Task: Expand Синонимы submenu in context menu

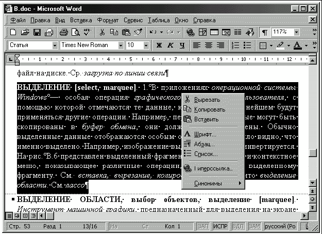Action: [x=213, y=183]
